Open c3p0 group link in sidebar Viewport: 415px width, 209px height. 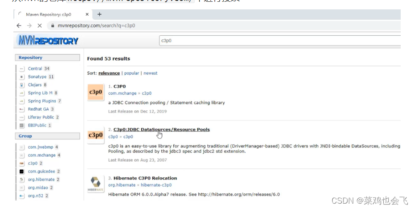click(33, 163)
